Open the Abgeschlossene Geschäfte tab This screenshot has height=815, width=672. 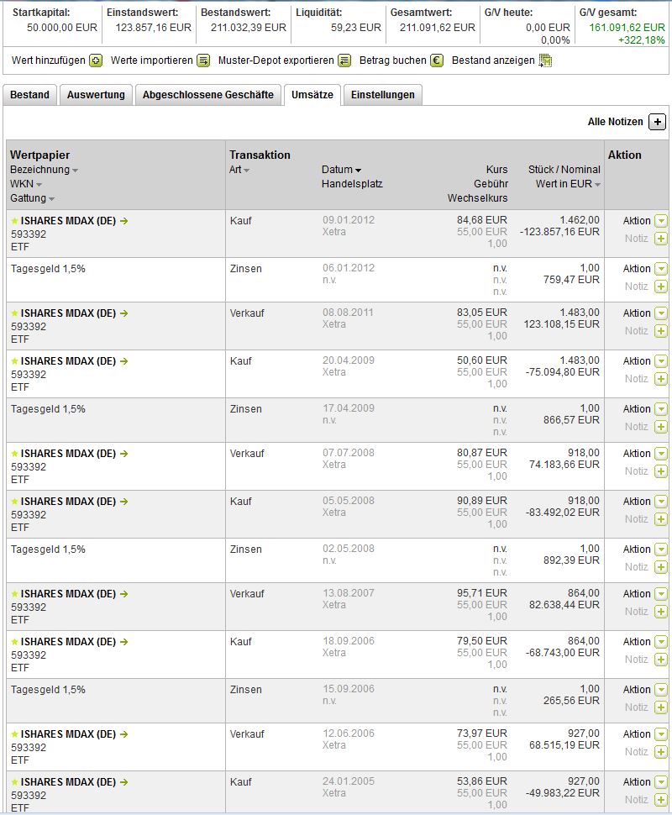[207, 95]
